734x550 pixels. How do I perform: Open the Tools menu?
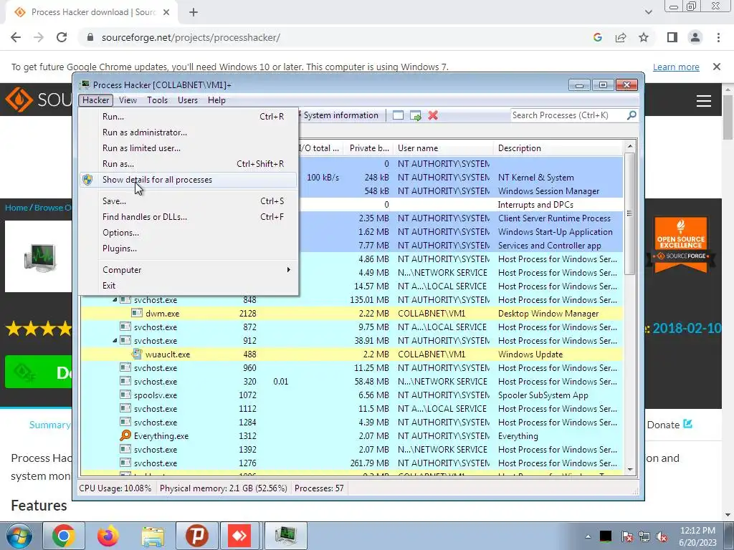tap(157, 100)
